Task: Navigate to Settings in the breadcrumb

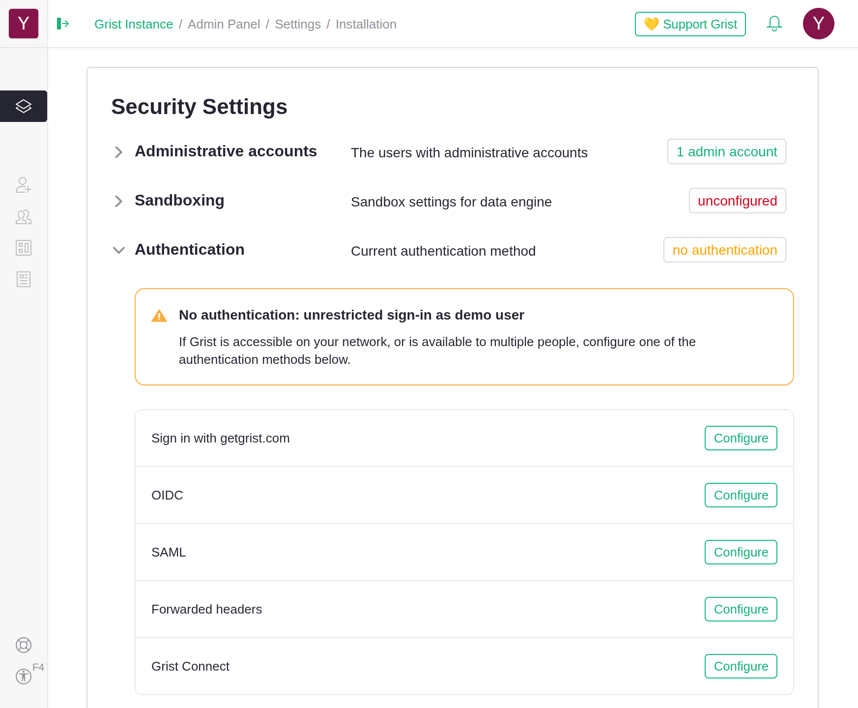Action: pos(297,24)
